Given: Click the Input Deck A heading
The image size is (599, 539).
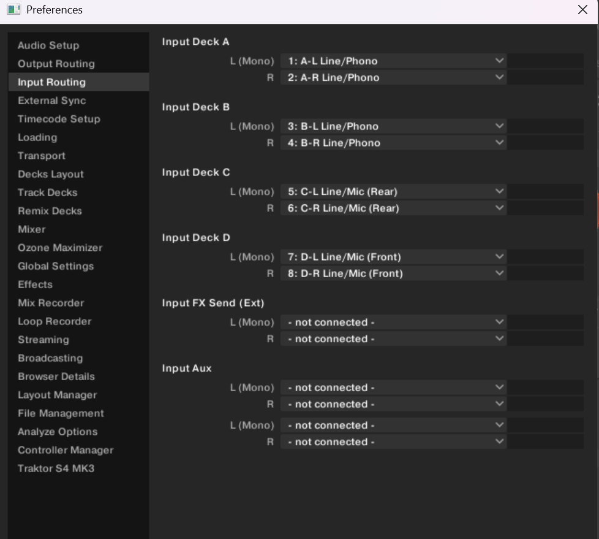Looking at the screenshot, I should click(195, 42).
